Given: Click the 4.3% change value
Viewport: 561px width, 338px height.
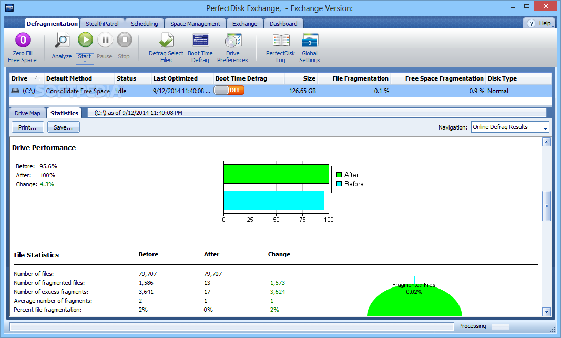Looking at the screenshot, I should pyautogui.click(x=47, y=184).
